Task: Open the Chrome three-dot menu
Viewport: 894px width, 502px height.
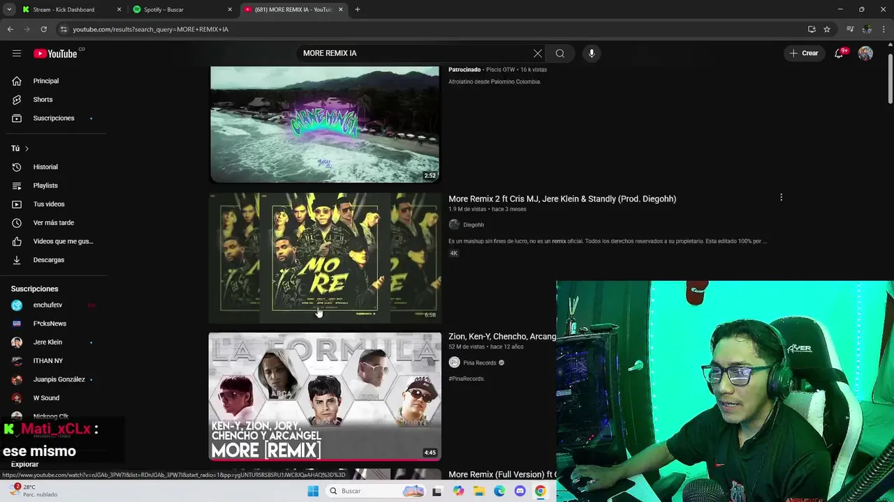Action: (x=884, y=29)
